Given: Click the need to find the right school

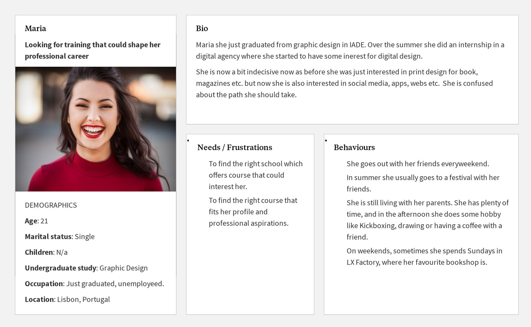Looking at the screenshot, I should click(x=256, y=175).
